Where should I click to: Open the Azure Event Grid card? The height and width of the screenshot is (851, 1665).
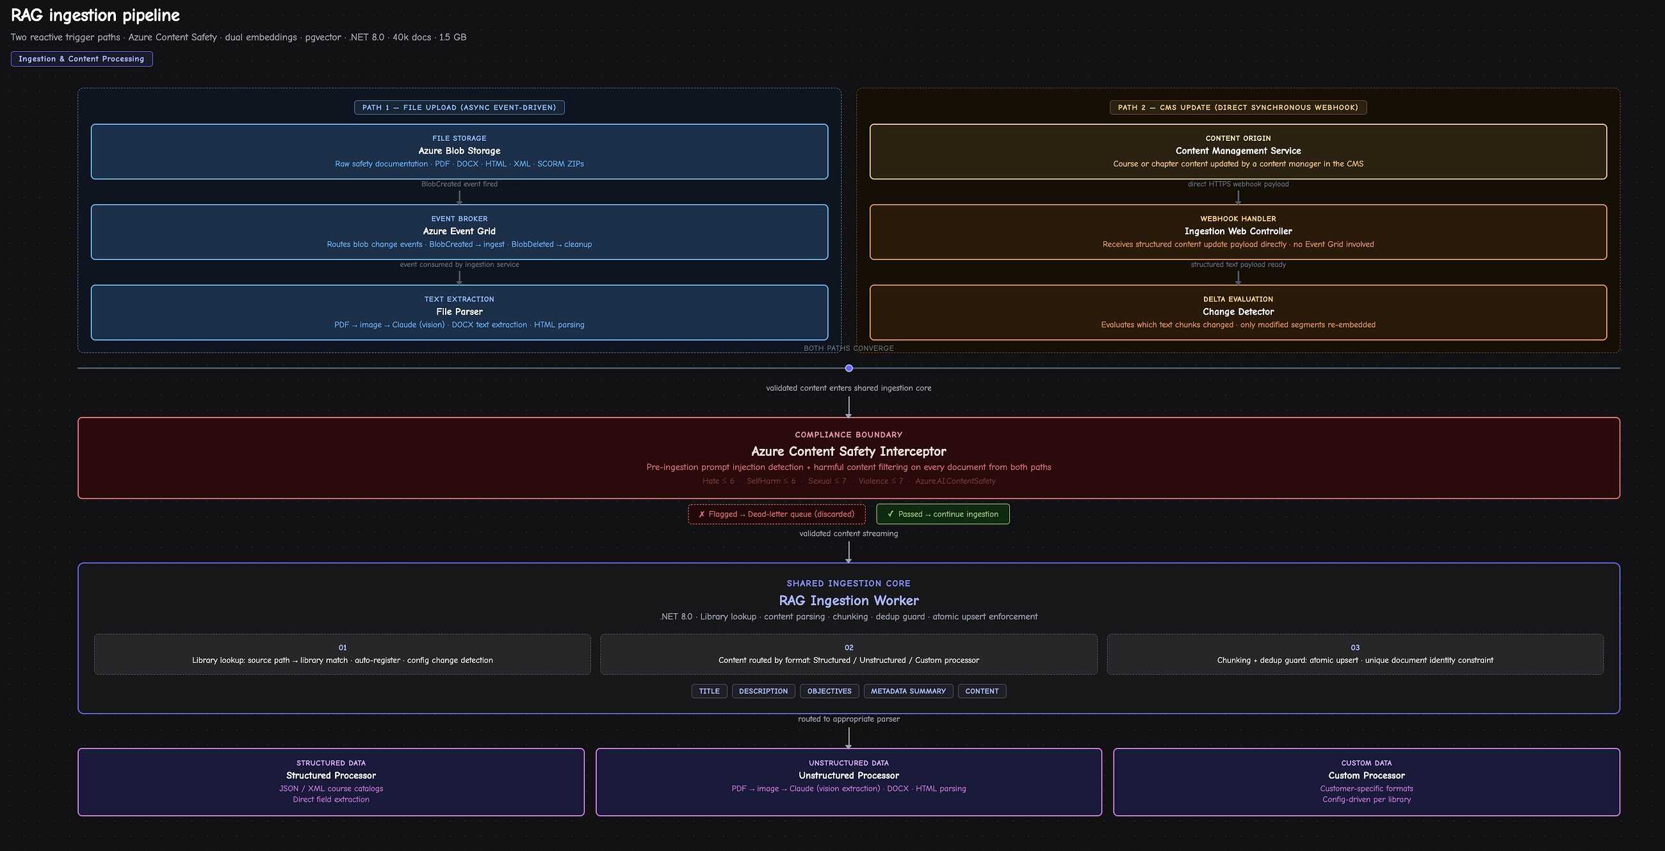(459, 232)
